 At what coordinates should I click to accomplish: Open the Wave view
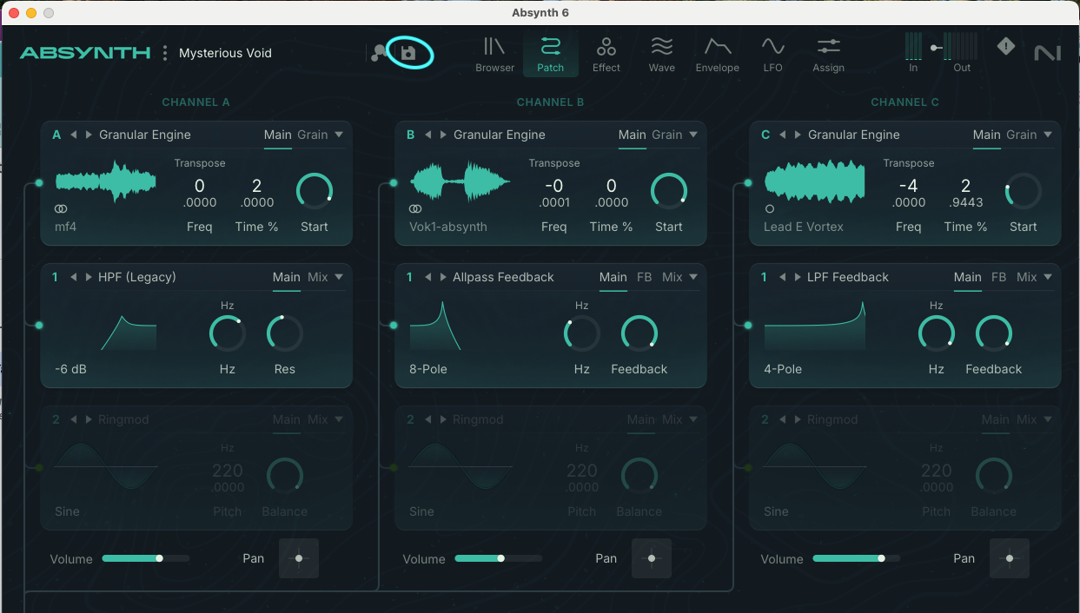pyautogui.click(x=662, y=54)
